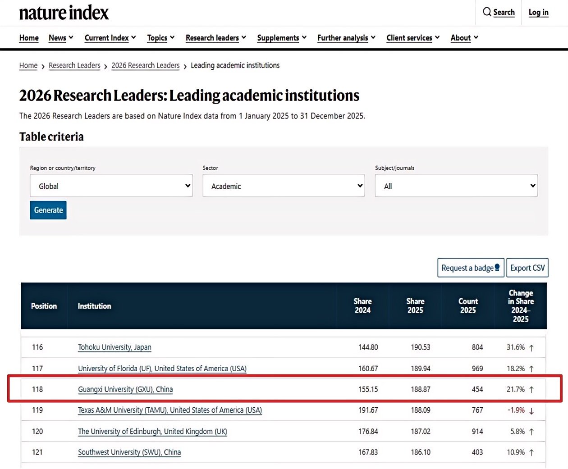568x469 pixels.
Task: Click the Position column header
Action: (x=44, y=306)
